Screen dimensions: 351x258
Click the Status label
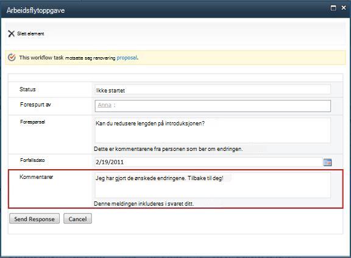(x=27, y=89)
